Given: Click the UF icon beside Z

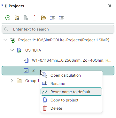Looking at the screenshot, I should pos(26,71).
